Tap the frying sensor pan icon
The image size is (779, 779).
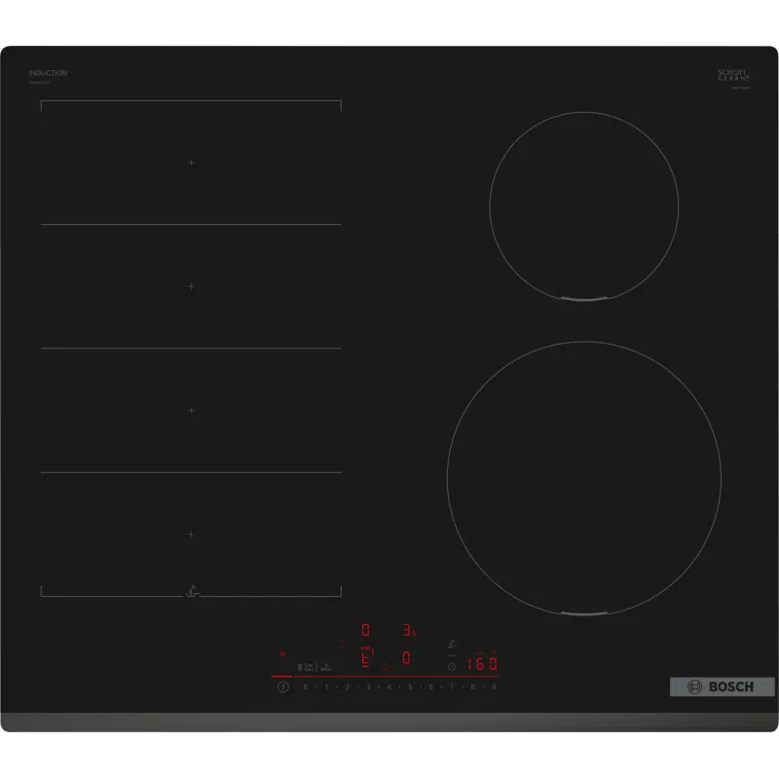pos(451,644)
